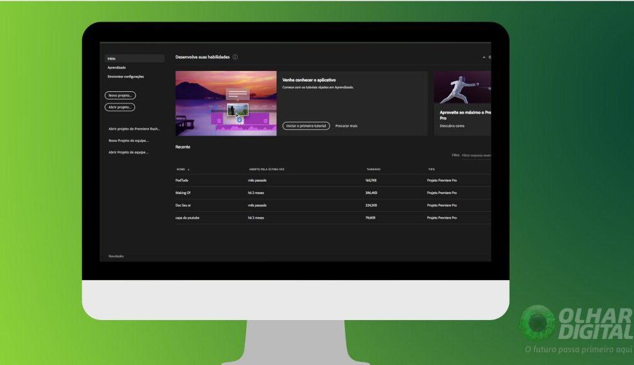Click Abrir projeto do Premiere Rush link

[134, 129]
